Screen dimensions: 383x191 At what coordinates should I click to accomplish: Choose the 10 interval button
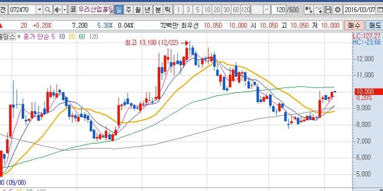coord(207,10)
